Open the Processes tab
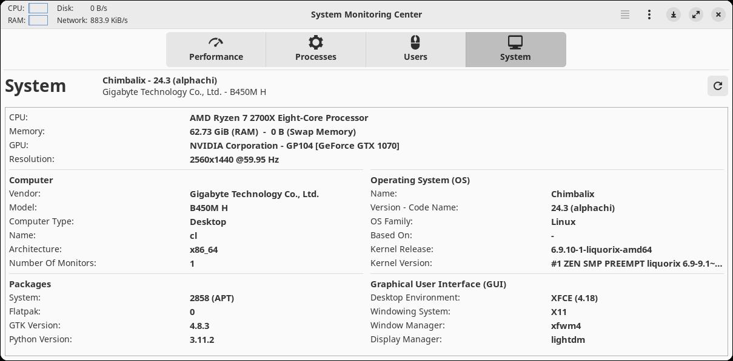The width and height of the screenshot is (733, 361). pyautogui.click(x=315, y=50)
